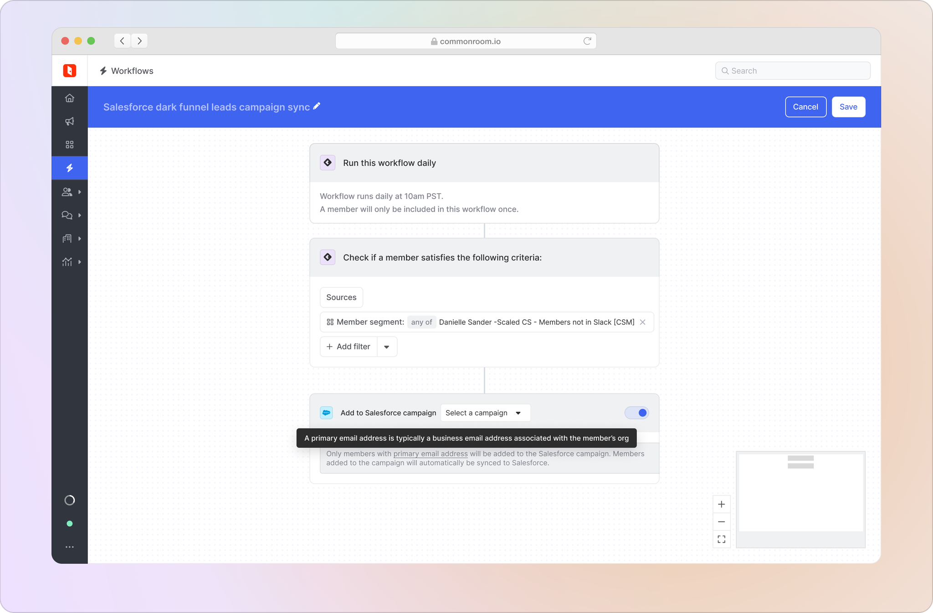The image size is (933, 613).
Task: Open the Select a campaign dropdown
Action: [485, 413]
